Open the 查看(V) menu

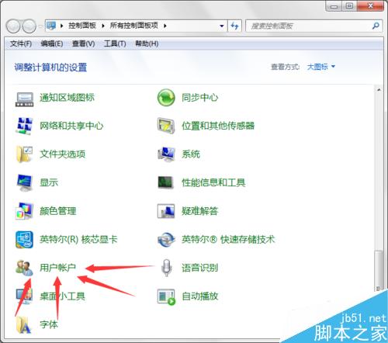click(83, 43)
